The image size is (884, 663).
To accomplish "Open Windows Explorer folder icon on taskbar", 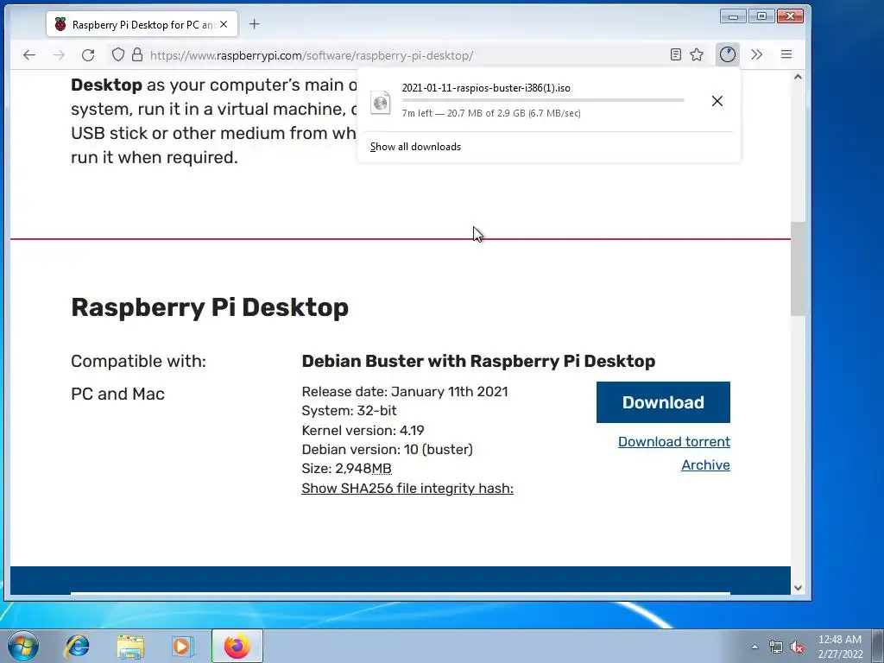I will click(130, 646).
